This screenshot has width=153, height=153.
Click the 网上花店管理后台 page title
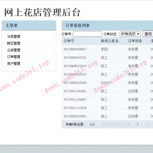[x=42, y=12]
